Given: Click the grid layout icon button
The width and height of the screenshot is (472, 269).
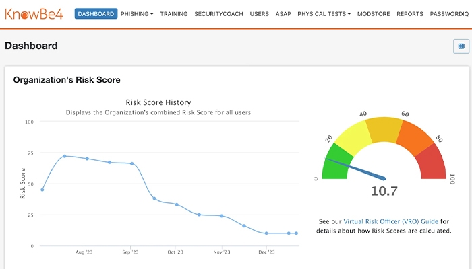Looking at the screenshot, I should pyautogui.click(x=461, y=46).
